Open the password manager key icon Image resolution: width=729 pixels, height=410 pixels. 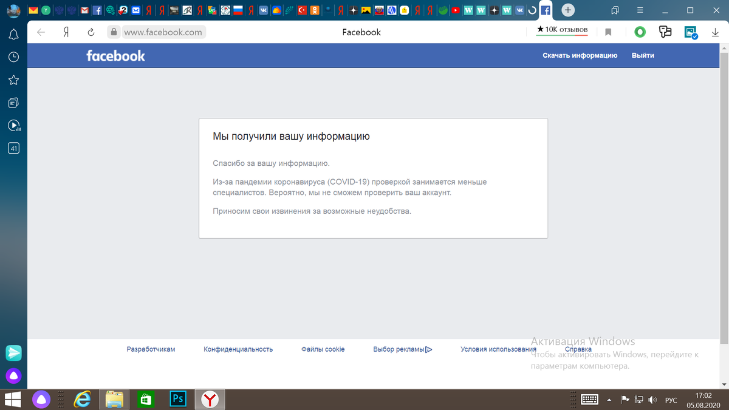665,32
